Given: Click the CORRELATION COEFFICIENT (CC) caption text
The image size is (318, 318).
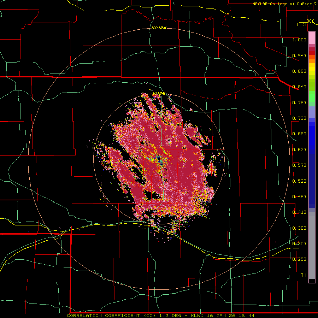Looking at the screenshot, I should pos(111,316).
